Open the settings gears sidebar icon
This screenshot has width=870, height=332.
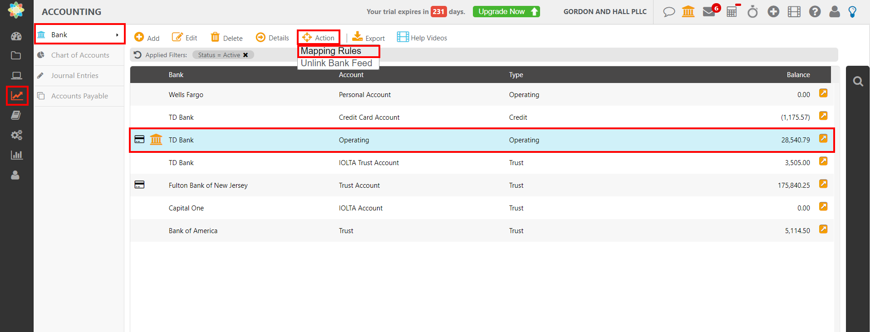(16, 135)
